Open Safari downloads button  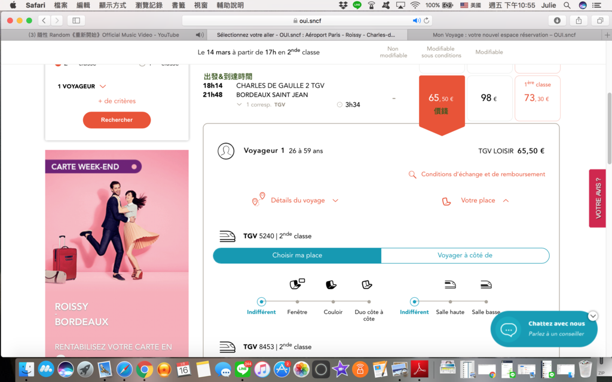click(x=557, y=20)
